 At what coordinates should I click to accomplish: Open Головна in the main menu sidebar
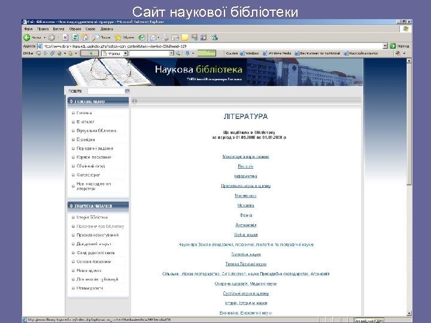(x=84, y=113)
